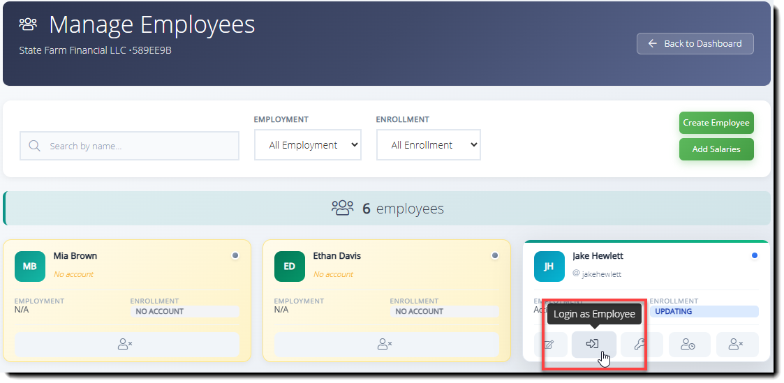Click the Jake Hewlett name text
The height and width of the screenshot is (383, 784).
[x=598, y=255]
